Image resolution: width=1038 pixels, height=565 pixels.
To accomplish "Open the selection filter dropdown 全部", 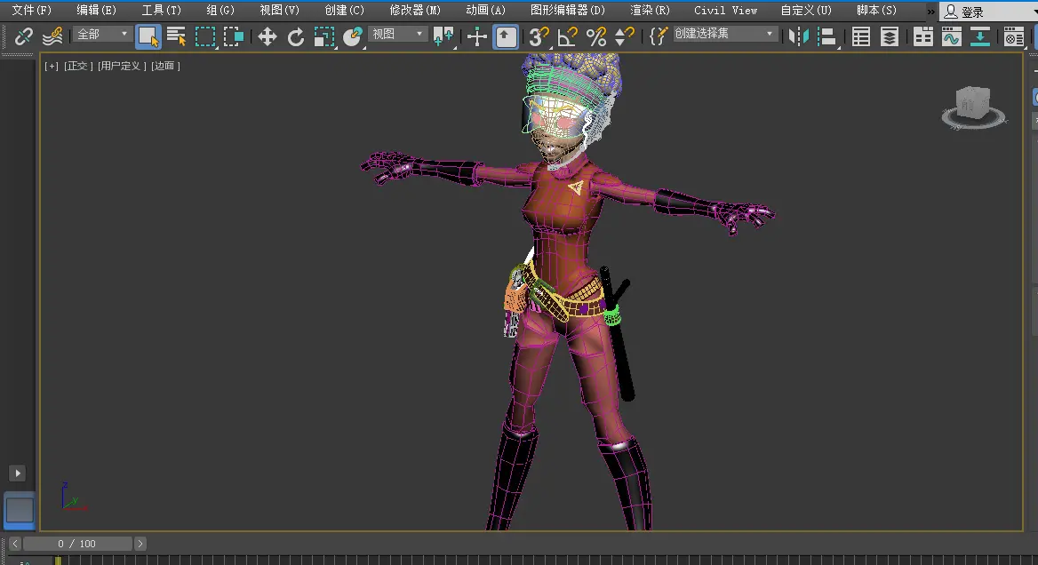I will (102, 34).
